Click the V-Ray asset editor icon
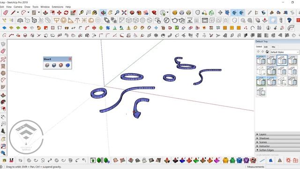 point(167,20)
